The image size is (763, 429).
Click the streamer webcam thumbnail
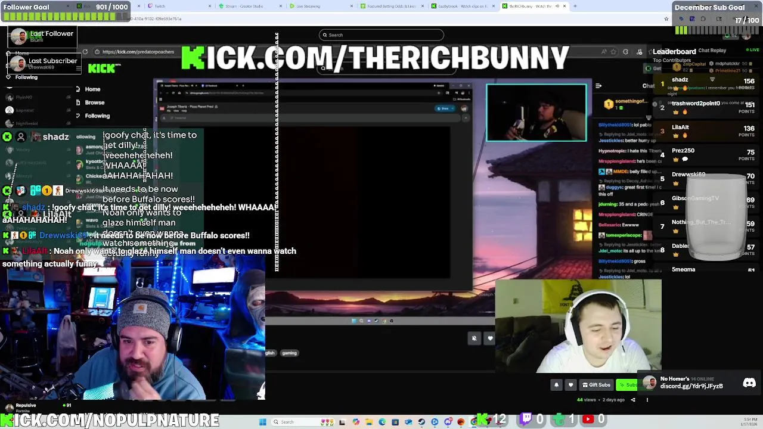point(536,113)
